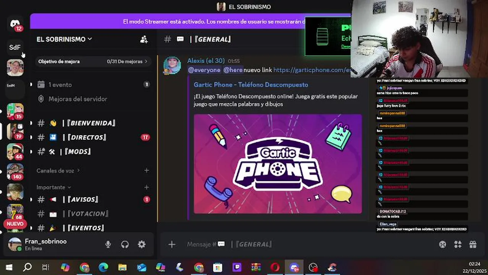Expand BIENVENIDA channel thread arrow
The height and width of the screenshot is (275, 488).
tap(31, 123)
